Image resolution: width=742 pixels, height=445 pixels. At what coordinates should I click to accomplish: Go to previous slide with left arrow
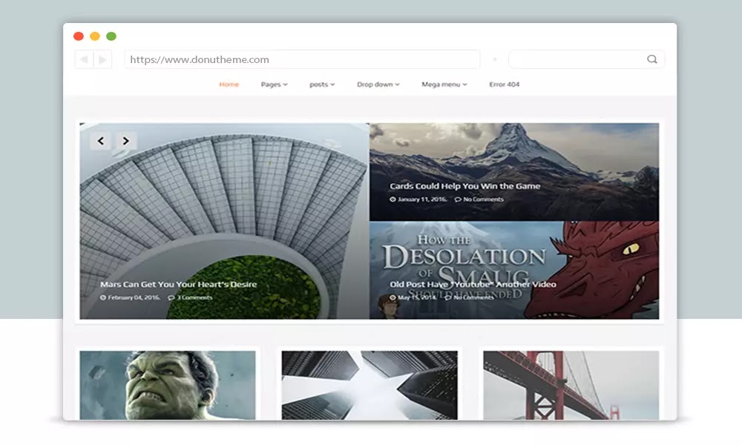tap(100, 141)
